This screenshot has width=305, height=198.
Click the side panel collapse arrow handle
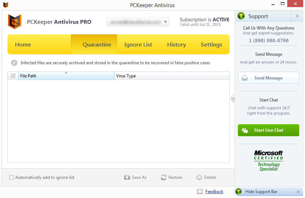[232, 98]
